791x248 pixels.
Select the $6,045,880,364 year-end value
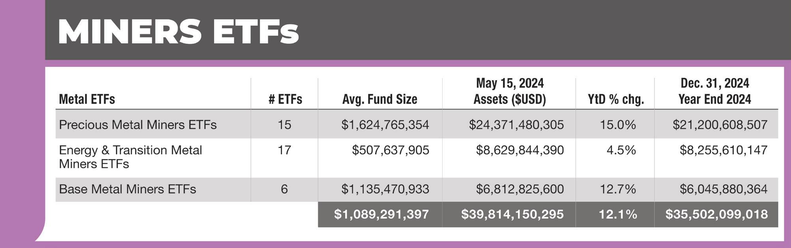(723, 189)
